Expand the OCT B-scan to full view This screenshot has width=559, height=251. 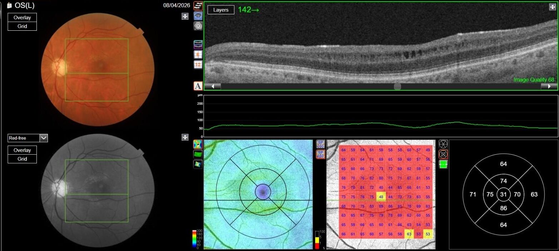(552, 7)
